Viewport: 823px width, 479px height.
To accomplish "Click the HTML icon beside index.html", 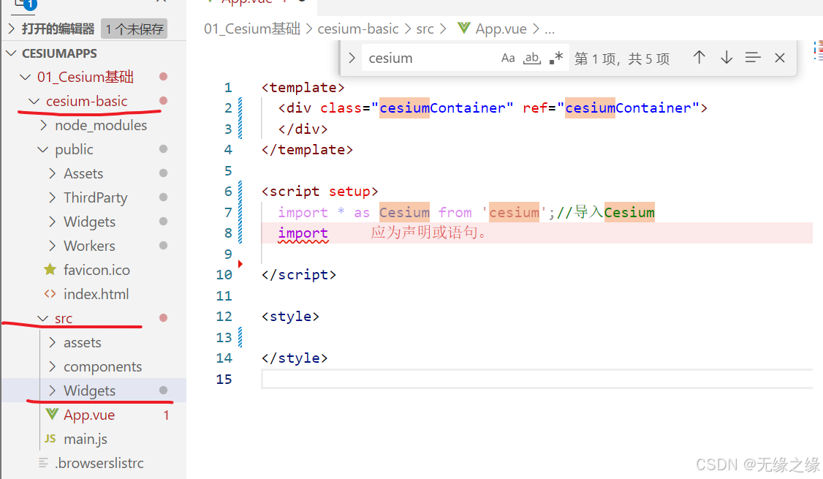I will click(x=50, y=293).
